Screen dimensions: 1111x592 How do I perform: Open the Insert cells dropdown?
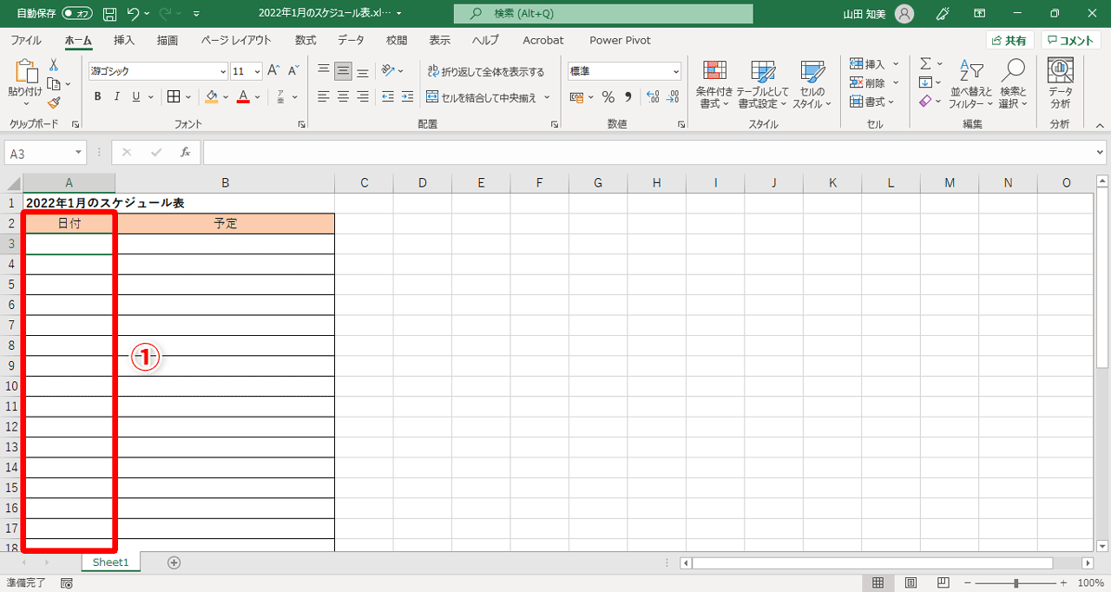point(897,64)
